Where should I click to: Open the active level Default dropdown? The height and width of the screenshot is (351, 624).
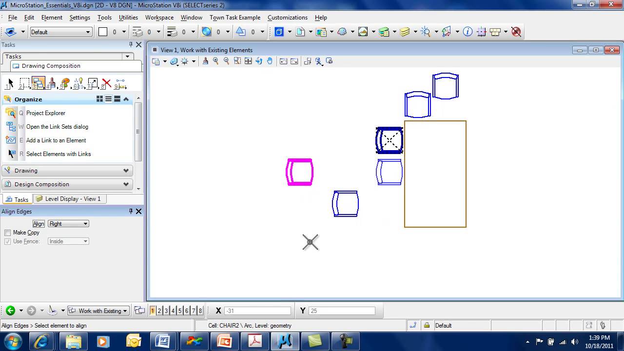click(61, 32)
